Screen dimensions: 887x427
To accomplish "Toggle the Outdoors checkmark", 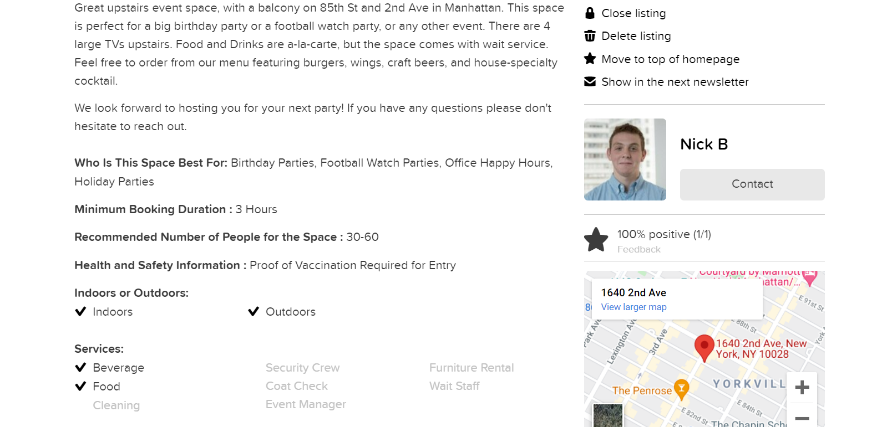I will pyautogui.click(x=254, y=311).
